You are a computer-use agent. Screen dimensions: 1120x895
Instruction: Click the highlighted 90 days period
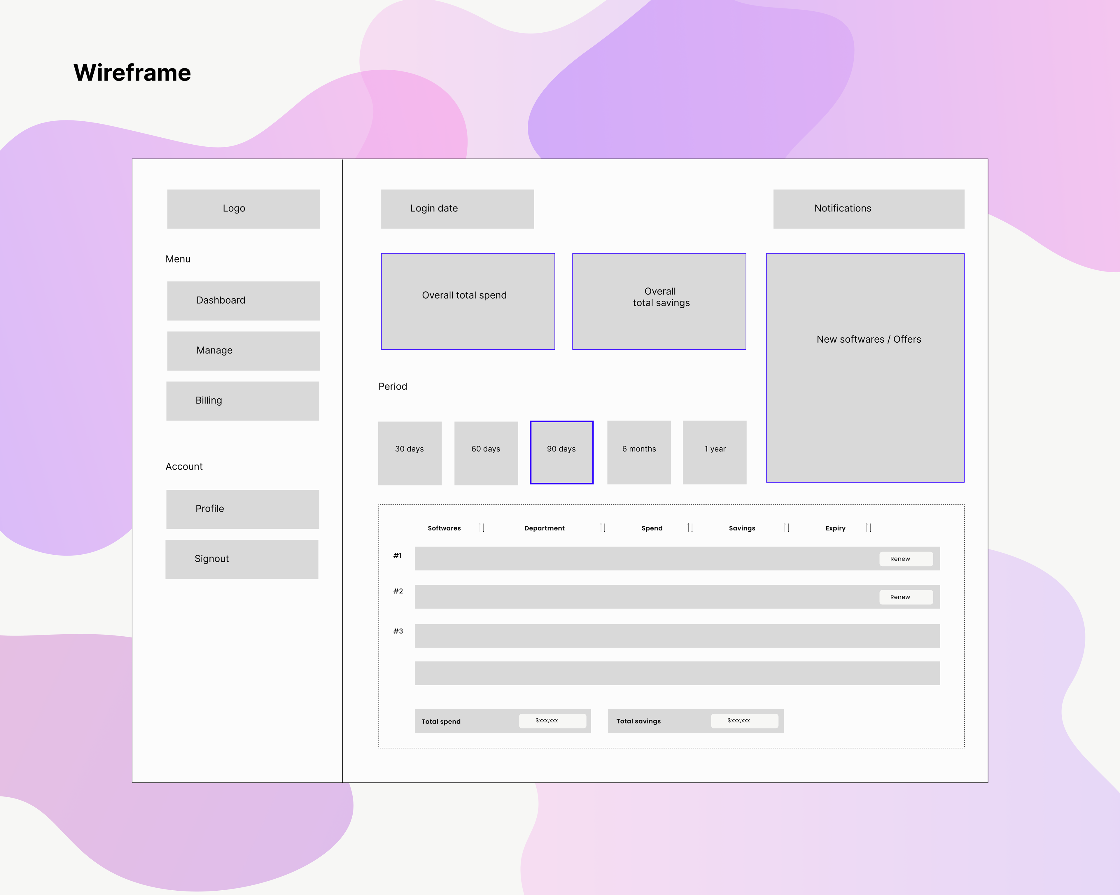(561, 452)
